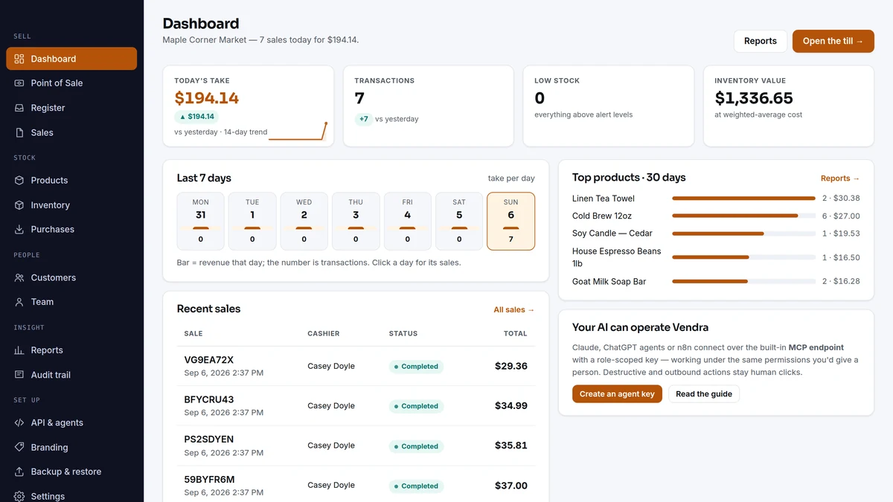This screenshot has width=893, height=502.
Task: Select the SAT 5 day card
Action: coord(459,221)
